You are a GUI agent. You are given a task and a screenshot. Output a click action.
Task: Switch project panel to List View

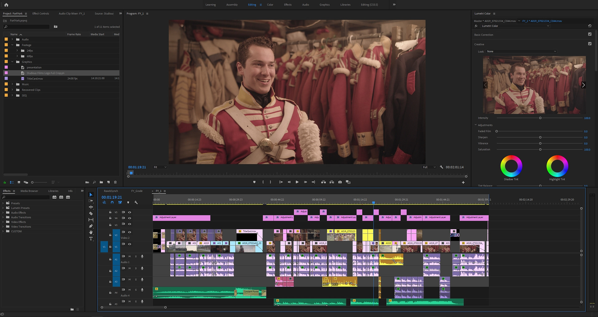12,182
